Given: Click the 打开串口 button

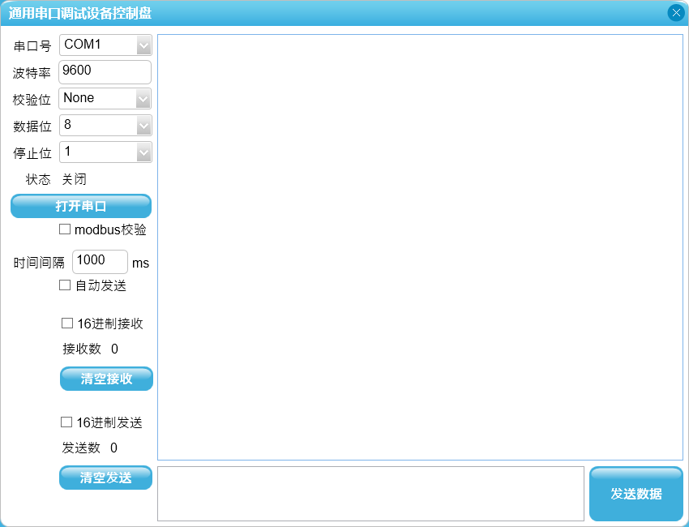Looking at the screenshot, I should click(81, 206).
